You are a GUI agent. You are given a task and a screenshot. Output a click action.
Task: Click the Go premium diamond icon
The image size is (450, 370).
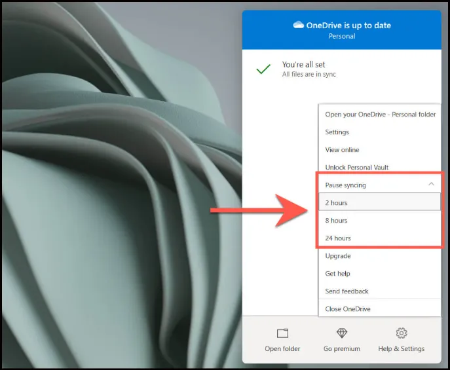coord(342,333)
